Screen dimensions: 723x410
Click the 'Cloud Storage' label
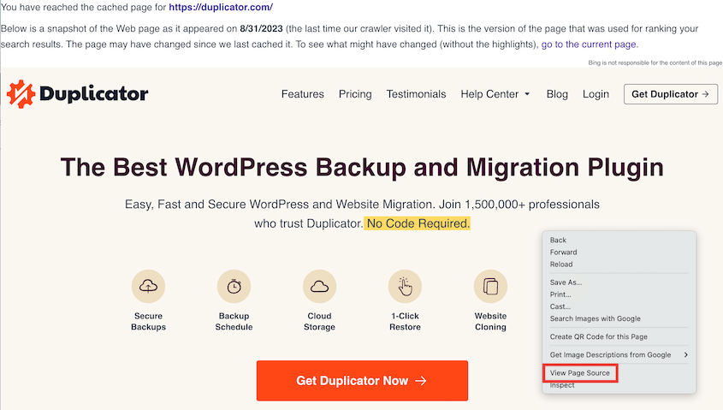click(x=319, y=322)
